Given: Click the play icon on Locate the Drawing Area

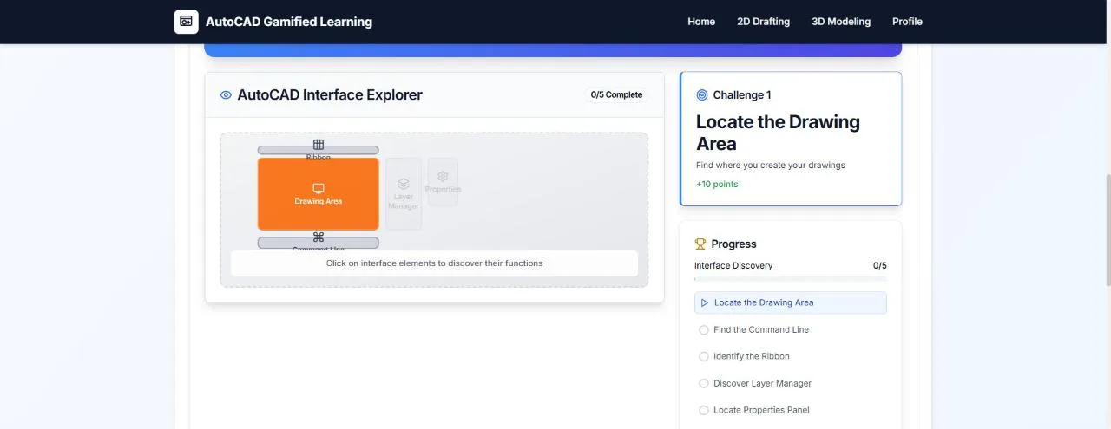Looking at the screenshot, I should pyautogui.click(x=705, y=302).
